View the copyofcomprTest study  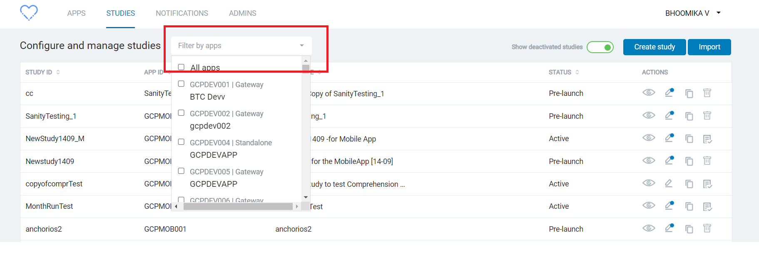coord(649,183)
